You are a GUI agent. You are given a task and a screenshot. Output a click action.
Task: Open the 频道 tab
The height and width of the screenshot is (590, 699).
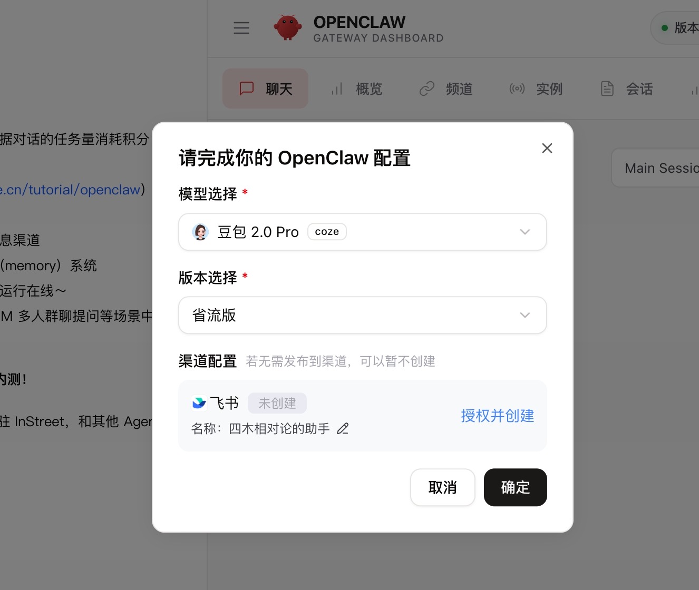(446, 88)
